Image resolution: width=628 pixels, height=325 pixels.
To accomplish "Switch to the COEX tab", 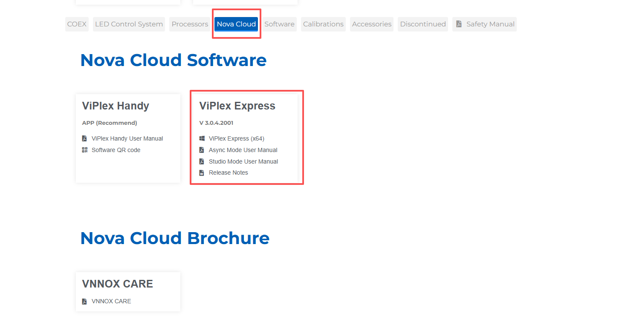I will (x=77, y=24).
